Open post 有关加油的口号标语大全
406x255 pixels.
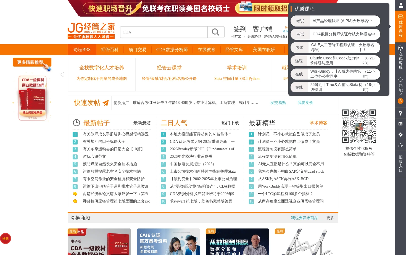pos(104,142)
